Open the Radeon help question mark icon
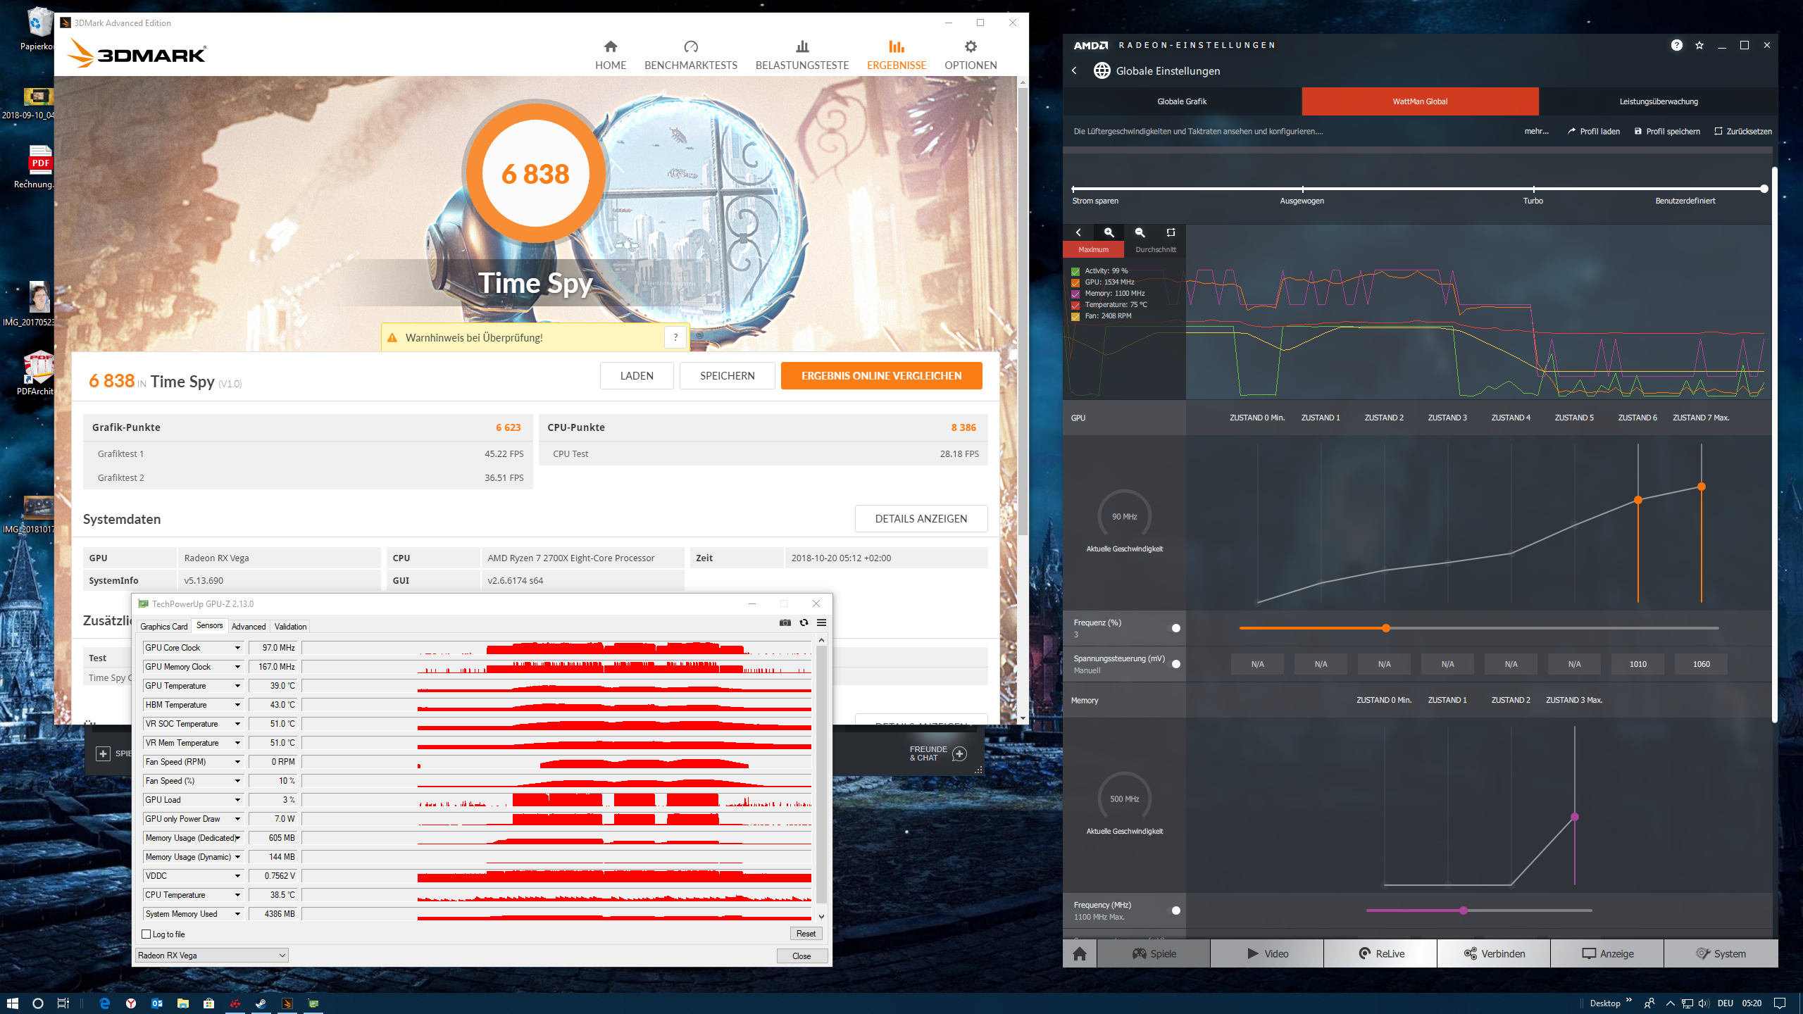 [x=1677, y=45]
